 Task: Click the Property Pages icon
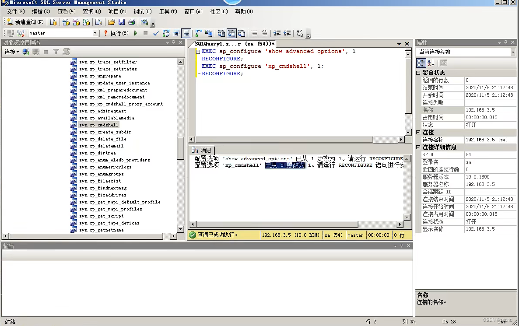[444, 63]
